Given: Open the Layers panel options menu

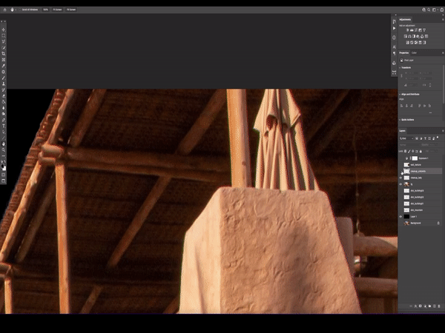Looking at the screenshot, I should [x=443, y=131].
